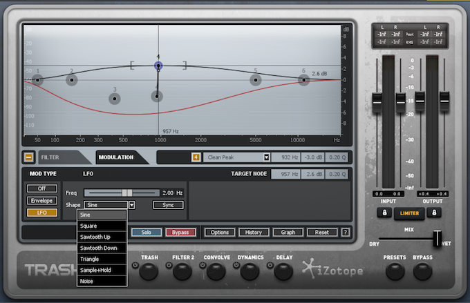This screenshot has width=470, height=303.
Task: Open the question mark help button
Action: pos(346,233)
